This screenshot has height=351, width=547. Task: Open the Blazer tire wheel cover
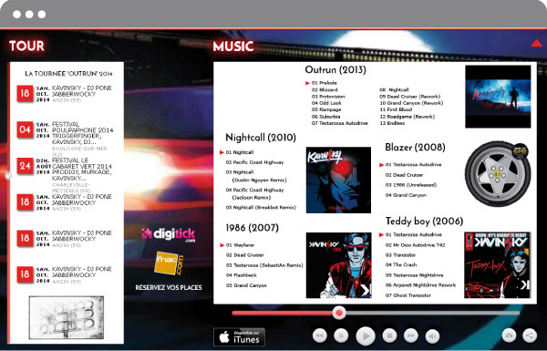point(498,174)
